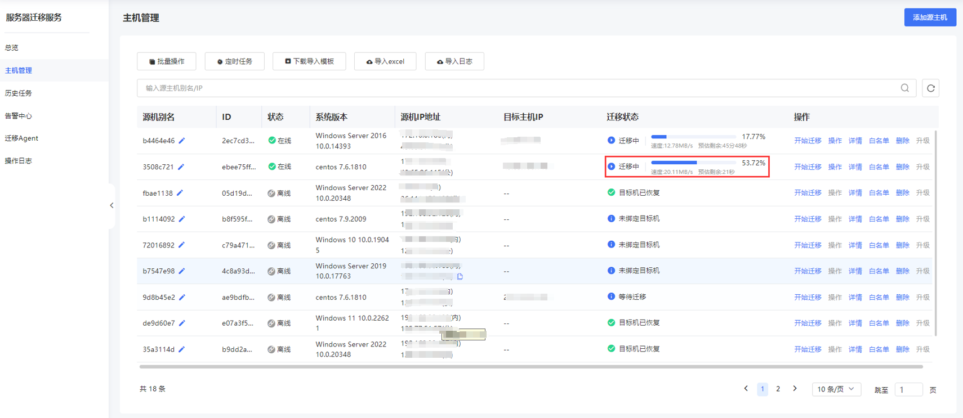
Task: Edit alias pencil icon for fbae1138
Action: 180,193
